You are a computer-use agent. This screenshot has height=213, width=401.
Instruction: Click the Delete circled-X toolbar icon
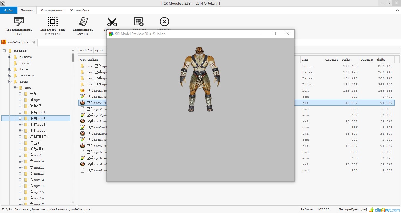click(x=164, y=22)
